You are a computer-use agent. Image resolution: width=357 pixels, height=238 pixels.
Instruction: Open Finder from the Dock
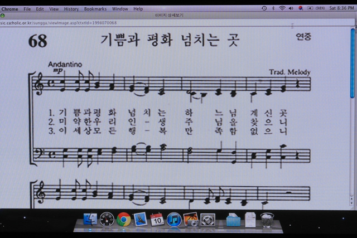90,220
